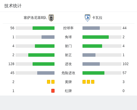Click the red card icon for 红牌
Viewport: 137px width, 110px height.
pos(53,91)
